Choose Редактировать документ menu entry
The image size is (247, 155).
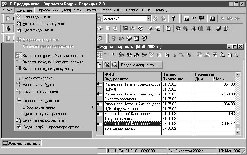pyautogui.click(x=55, y=24)
